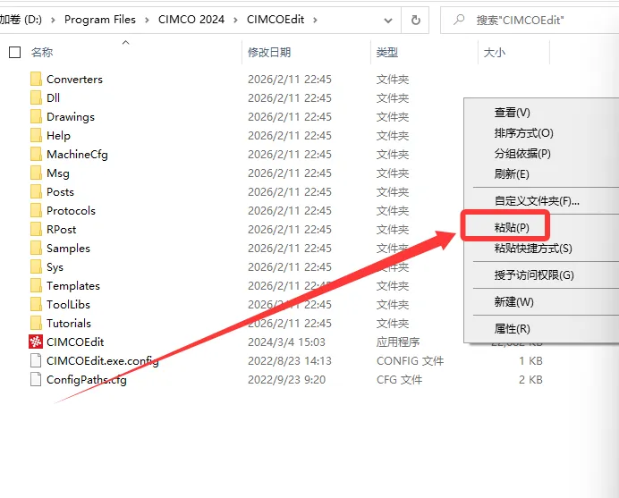Click the Drawings folder icon
Screen dimensions: 619x498
point(36,116)
